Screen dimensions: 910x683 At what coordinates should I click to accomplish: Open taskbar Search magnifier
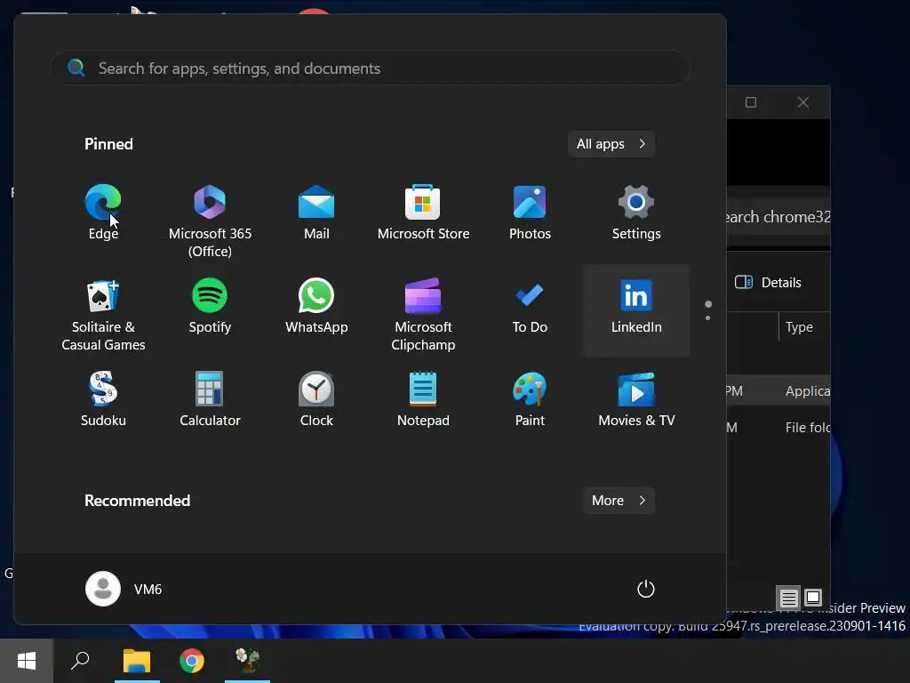click(x=80, y=661)
